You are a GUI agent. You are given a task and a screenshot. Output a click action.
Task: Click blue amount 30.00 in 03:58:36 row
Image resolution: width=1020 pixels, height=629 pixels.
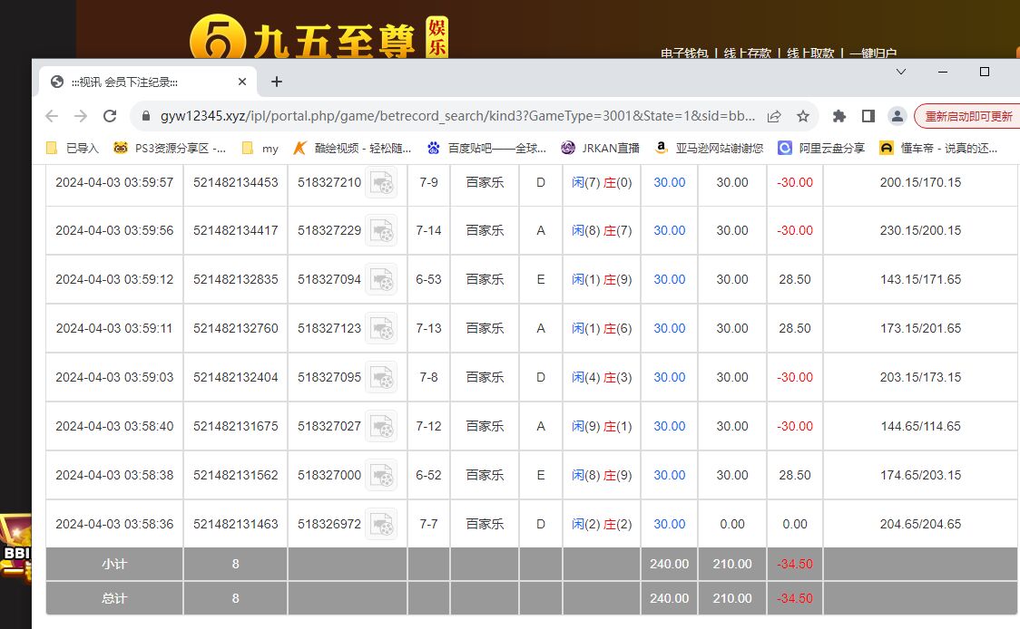(x=670, y=524)
